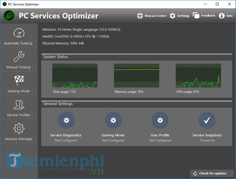
Task: Click Not Configured under User Profile
Action: (160, 140)
